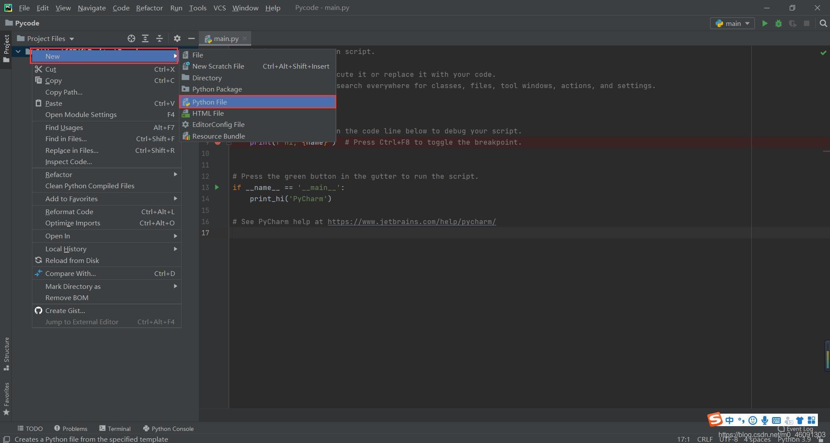Screen dimensions: 830x443
Task: Open the Python Console tool window
Action: click(x=168, y=428)
